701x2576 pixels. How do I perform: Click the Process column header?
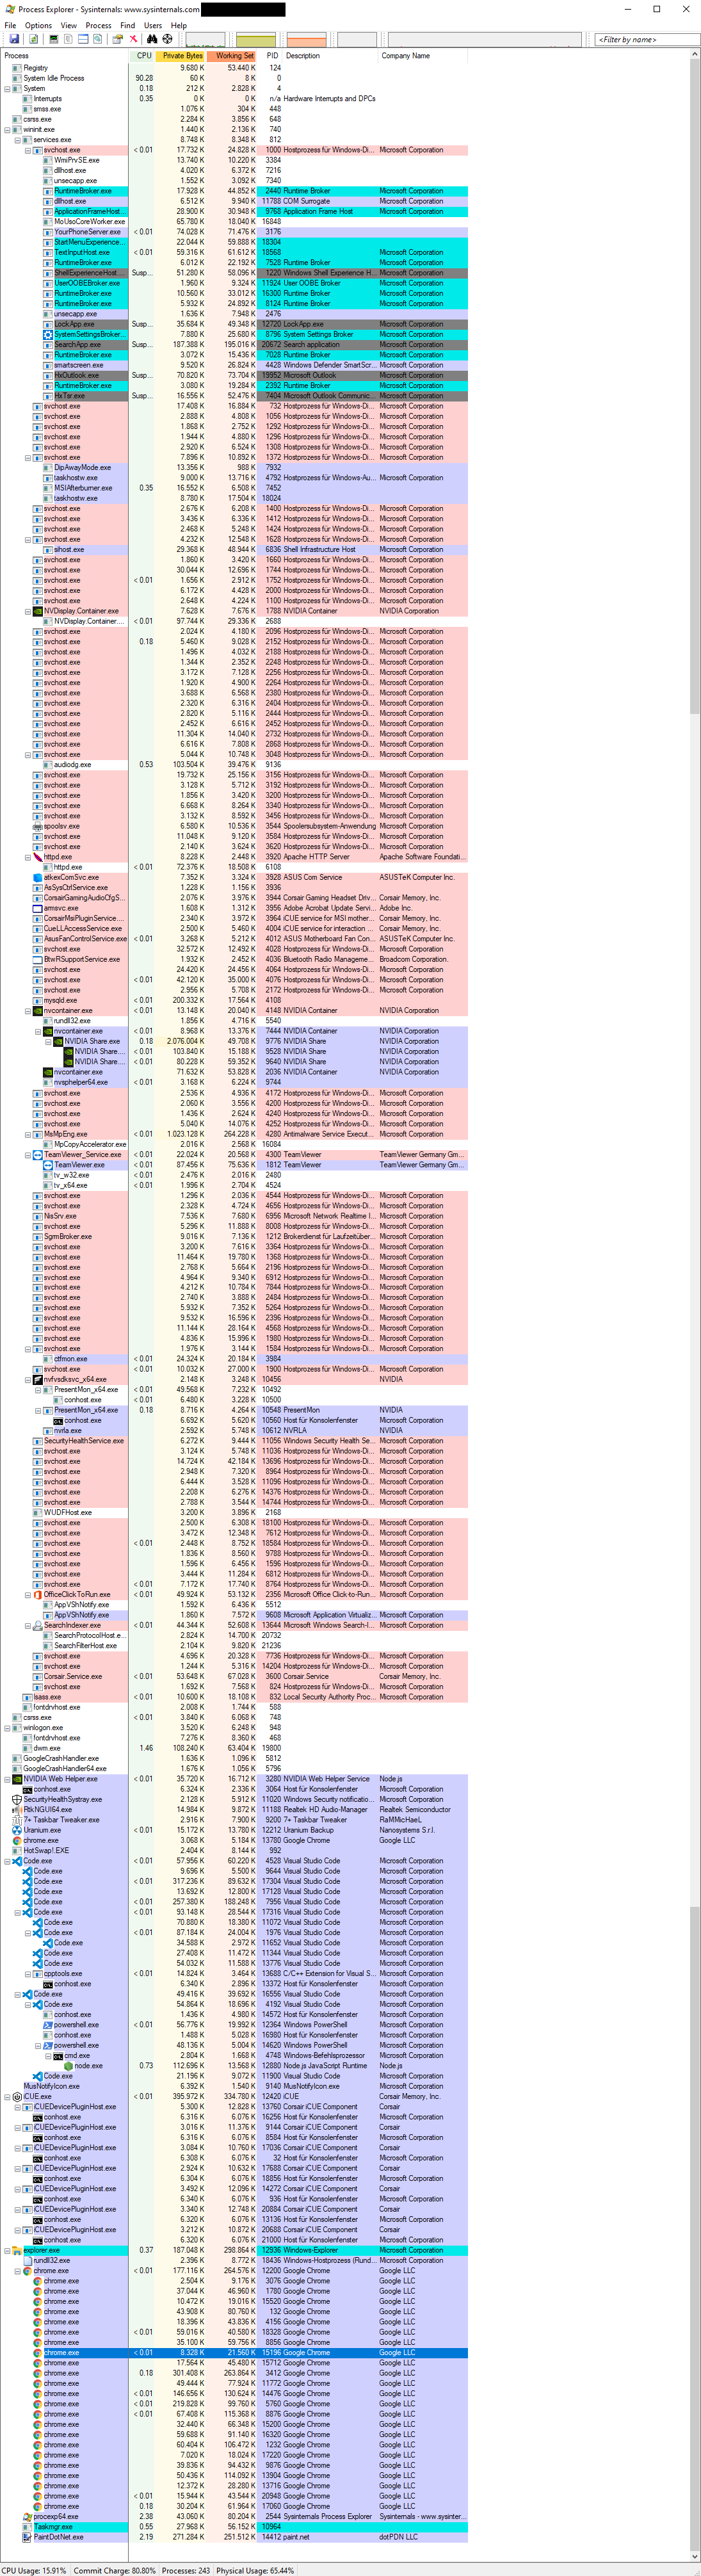(65, 56)
